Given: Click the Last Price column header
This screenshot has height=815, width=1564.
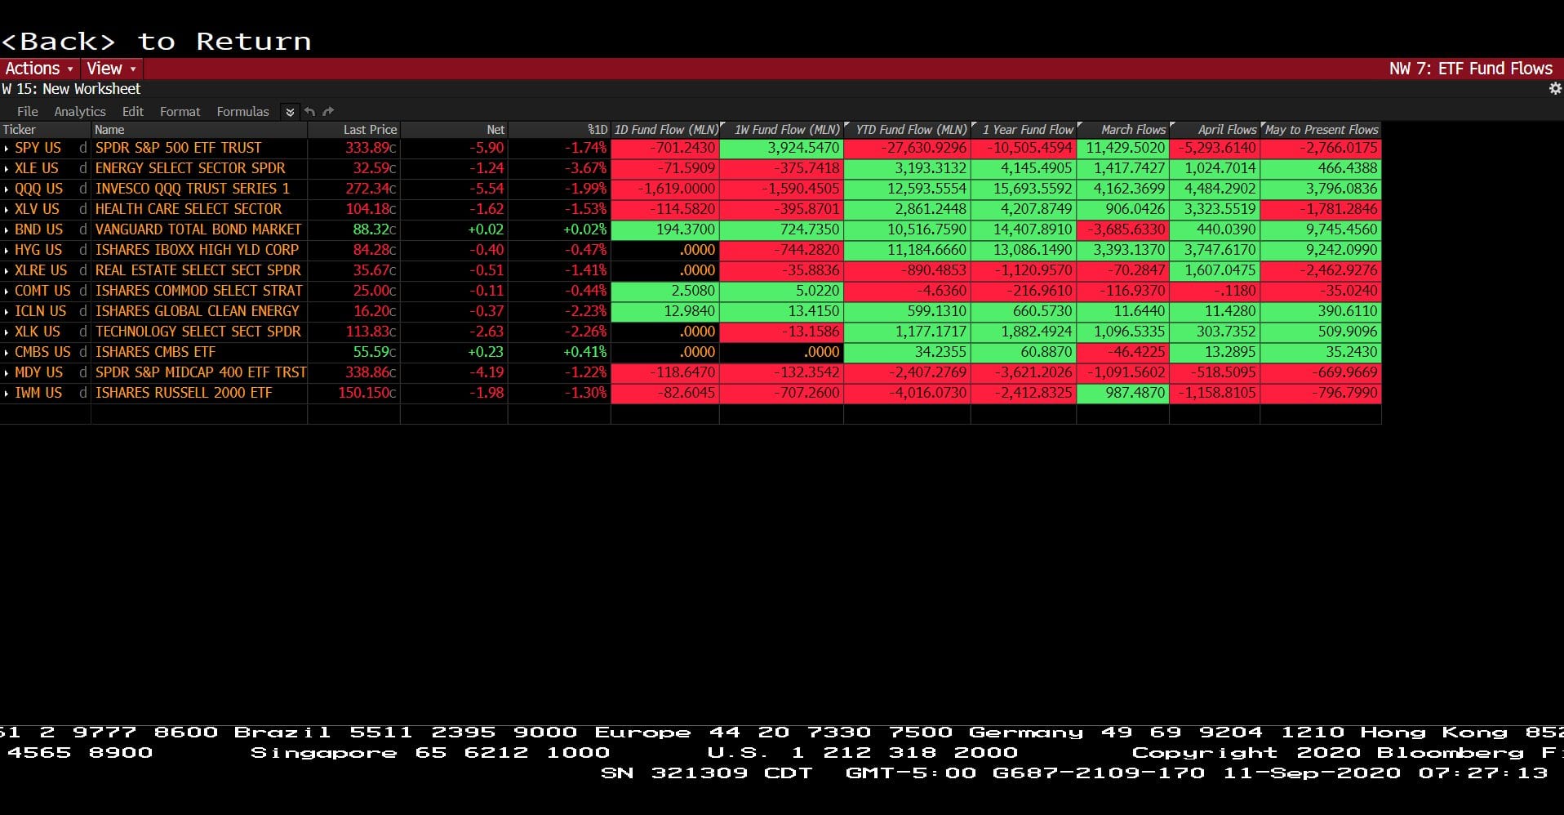Looking at the screenshot, I should [354, 130].
